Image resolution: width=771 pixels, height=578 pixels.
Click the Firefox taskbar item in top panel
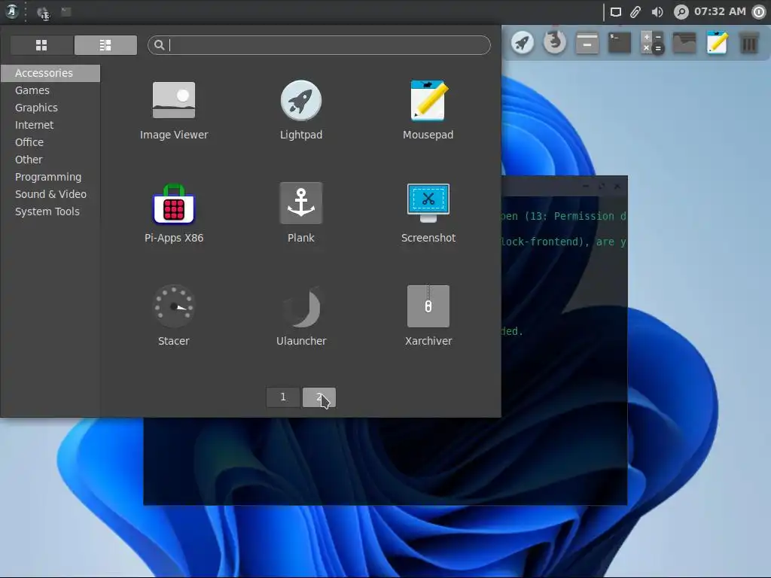pos(43,12)
